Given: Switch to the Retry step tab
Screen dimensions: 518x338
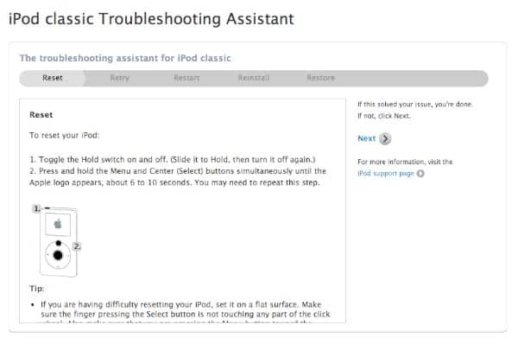Looking at the screenshot, I should click(120, 78).
